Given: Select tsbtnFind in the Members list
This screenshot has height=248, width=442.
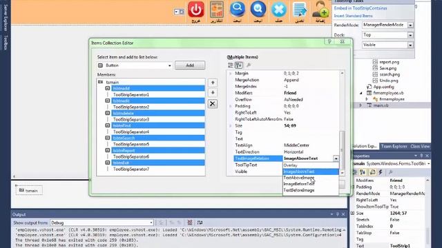Looking at the screenshot, I should point(158,125).
